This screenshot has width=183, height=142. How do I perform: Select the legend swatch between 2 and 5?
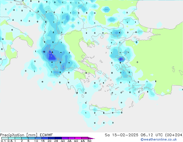[x=25, y=138]
